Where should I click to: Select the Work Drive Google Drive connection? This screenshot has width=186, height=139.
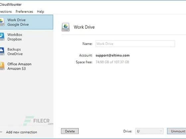click(x=27, y=22)
